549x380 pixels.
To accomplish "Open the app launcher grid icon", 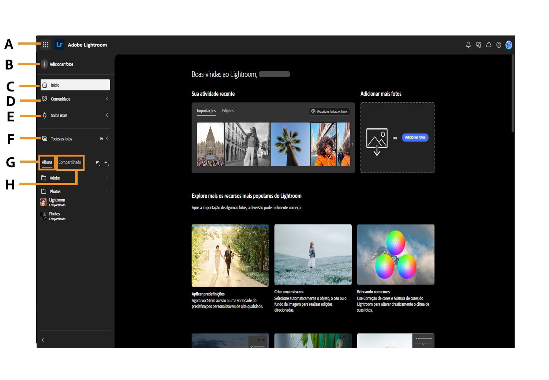I will coord(45,45).
